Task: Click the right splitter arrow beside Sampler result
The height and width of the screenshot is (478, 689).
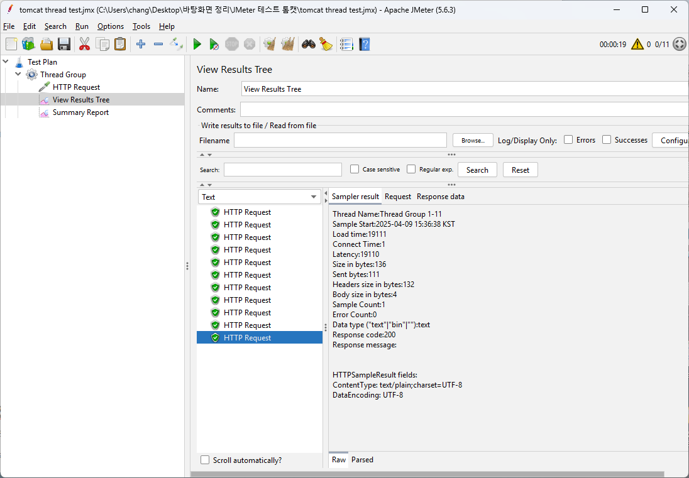Action: coord(326,200)
